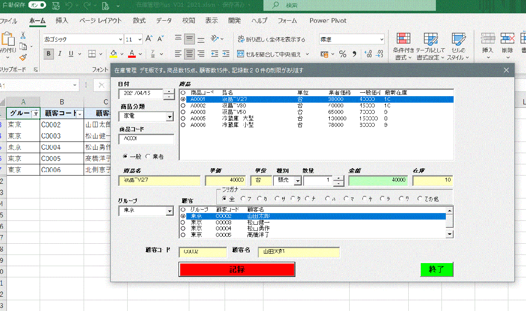Click the text orientation icon
This screenshot has height=311, width=526.
[214, 39]
